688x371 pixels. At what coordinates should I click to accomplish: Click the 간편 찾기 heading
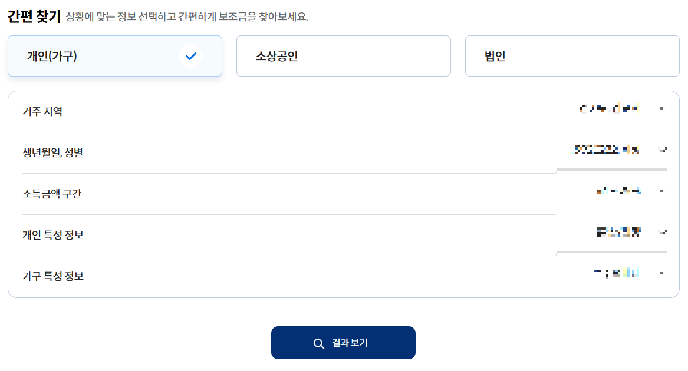31,17
